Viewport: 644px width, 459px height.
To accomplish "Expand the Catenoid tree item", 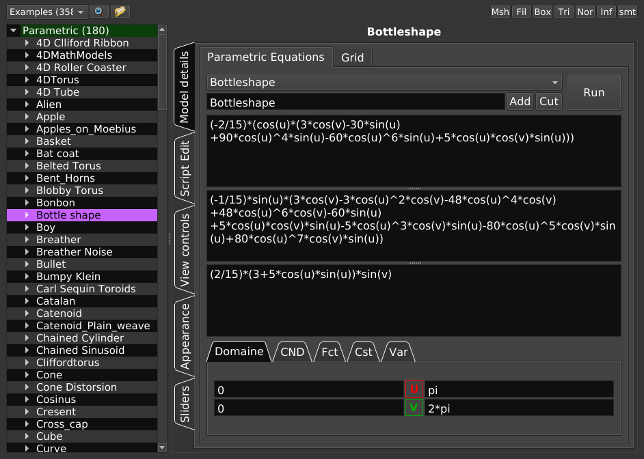I will point(27,314).
